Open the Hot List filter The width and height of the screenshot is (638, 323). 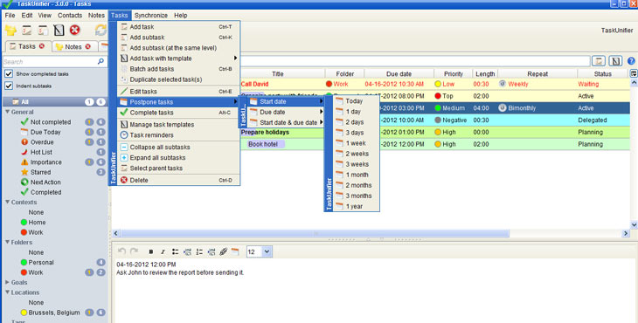point(41,152)
